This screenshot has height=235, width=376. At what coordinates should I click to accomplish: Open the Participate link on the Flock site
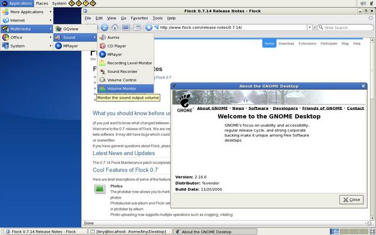pos(329,43)
